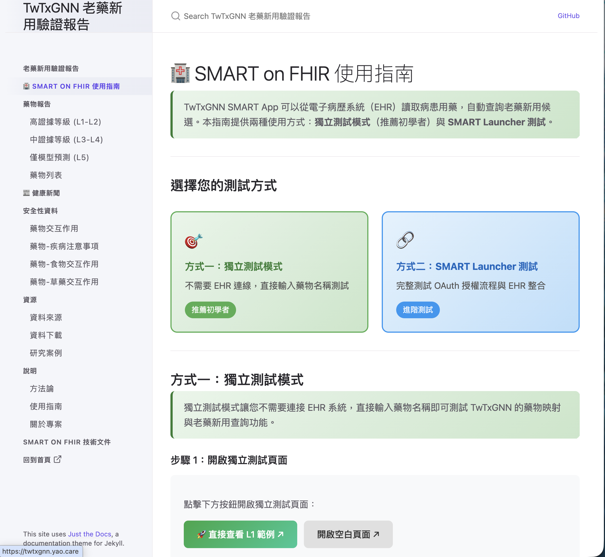Click the rocket icon on the L1 範例 button

pos(202,534)
